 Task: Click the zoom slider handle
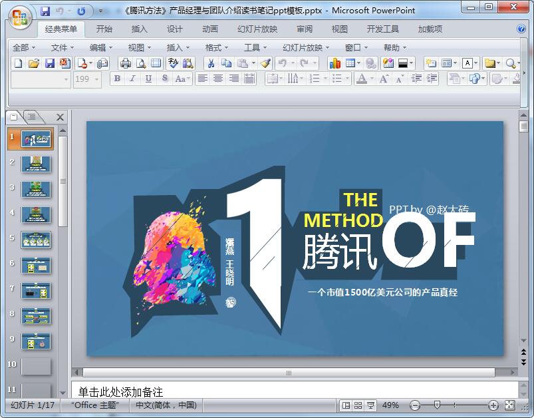point(437,405)
